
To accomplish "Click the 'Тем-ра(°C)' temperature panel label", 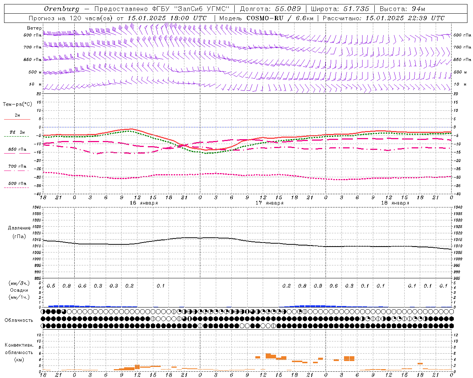I will 17,104.
